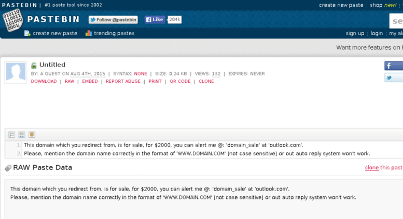Click the green lock icon beside Untitled
Image resolution: width=403 pixels, height=219 pixels.
pos(34,65)
